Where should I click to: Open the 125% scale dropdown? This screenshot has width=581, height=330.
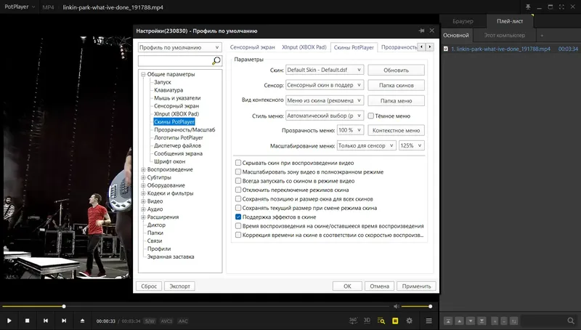[411, 145]
